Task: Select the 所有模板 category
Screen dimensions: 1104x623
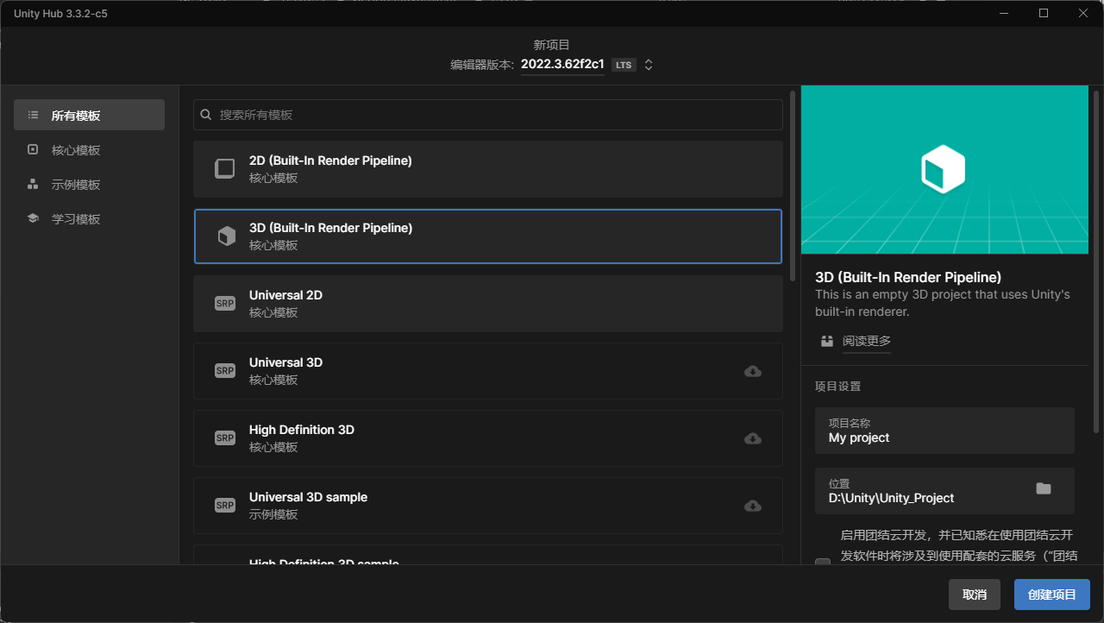Action: tap(89, 115)
